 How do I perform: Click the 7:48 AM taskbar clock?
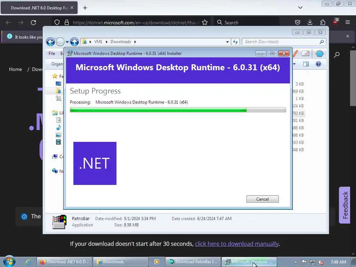coord(338,262)
